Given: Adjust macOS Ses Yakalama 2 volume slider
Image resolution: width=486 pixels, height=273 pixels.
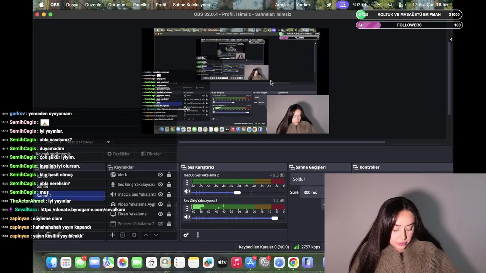Looking at the screenshot, I should click(x=237, y=193).
